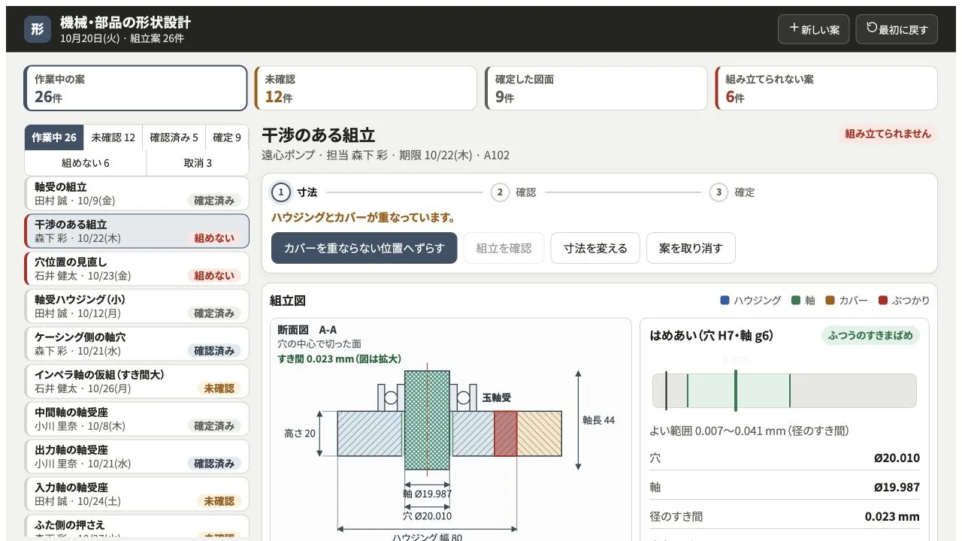Open the 入力軸の軸受座 list item

(x=136, y=494)
